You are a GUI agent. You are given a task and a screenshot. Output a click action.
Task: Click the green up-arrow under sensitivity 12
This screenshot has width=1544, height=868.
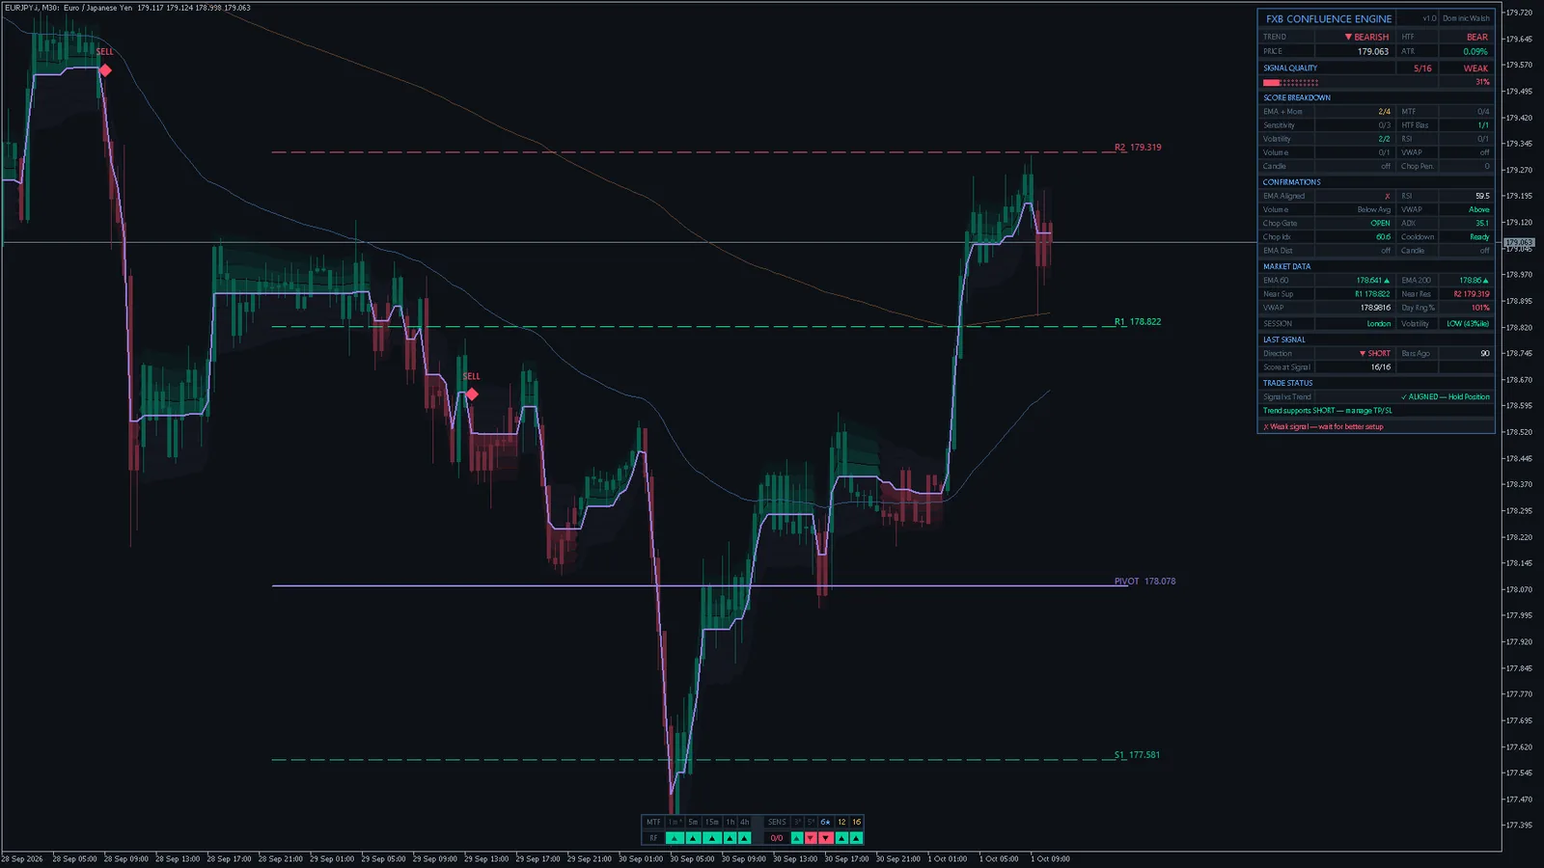point(841,838)
